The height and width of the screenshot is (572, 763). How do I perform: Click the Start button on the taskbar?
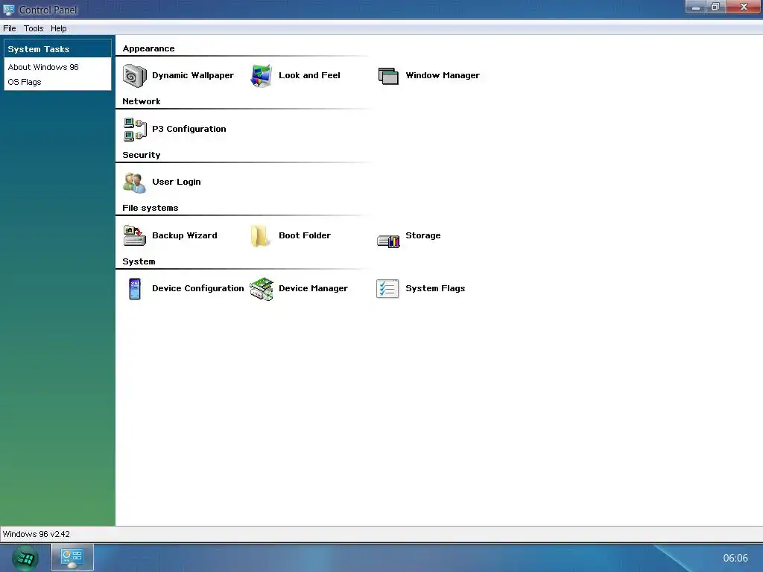pos(25,558)
